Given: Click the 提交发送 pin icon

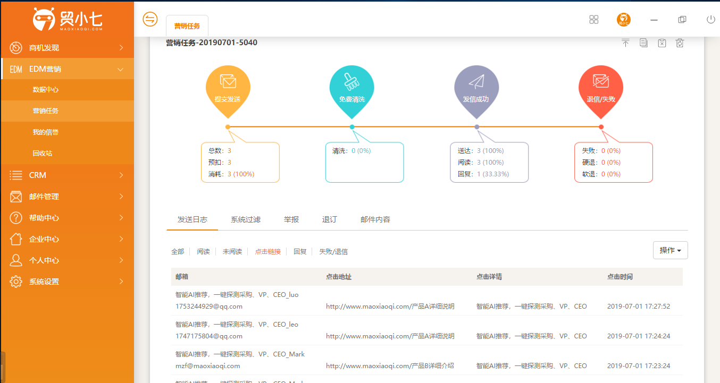Looking at the screenshot, I should (228, 92).
